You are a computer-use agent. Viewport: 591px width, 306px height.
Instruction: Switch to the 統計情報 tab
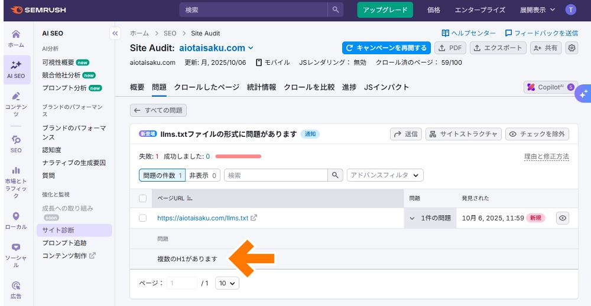(261, 87)
